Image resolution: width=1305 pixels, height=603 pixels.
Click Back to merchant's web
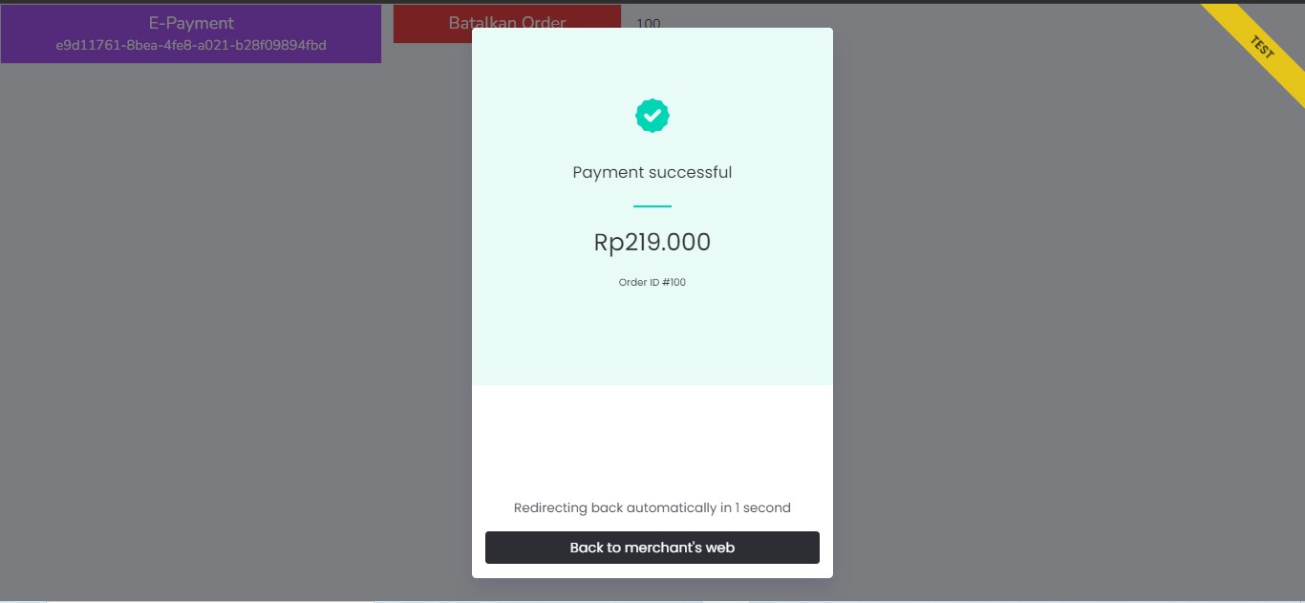coord(652,547)
